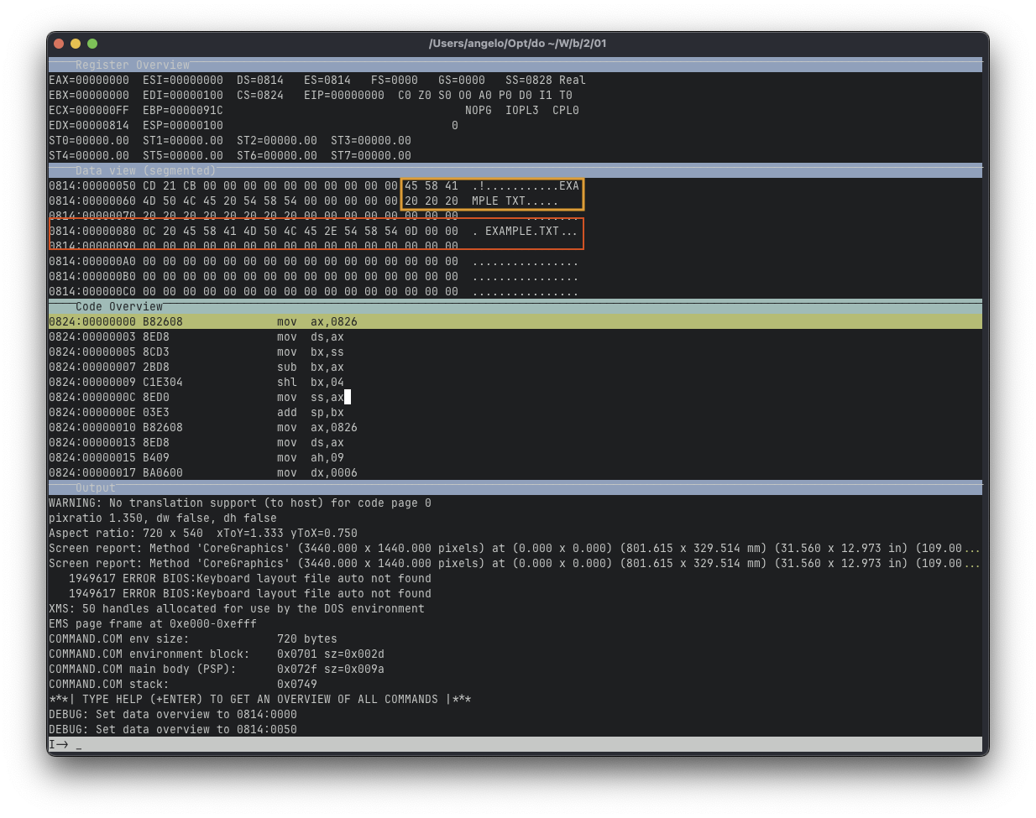Click register value EBP=0000091C
This screenshot has width=1036, height=818.
(183, 110)
